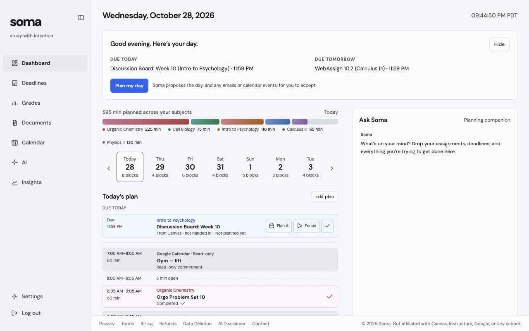Open the Refunds footer link
Viewport: 529px width, 331px height.
pos(168,324)
